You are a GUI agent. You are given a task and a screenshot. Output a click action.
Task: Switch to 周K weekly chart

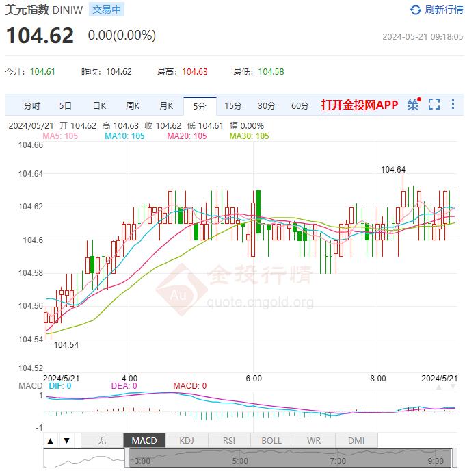133,105
